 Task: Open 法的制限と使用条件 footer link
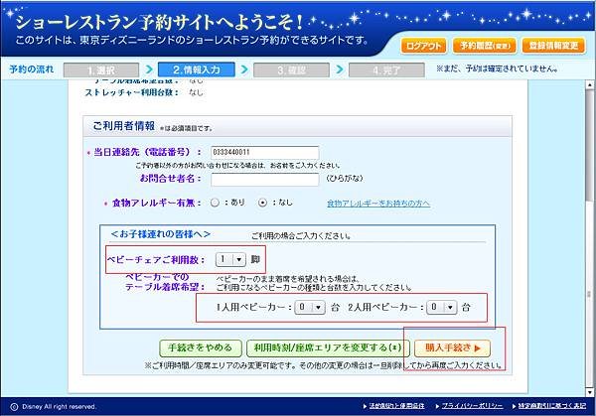[x=396, y=406]
